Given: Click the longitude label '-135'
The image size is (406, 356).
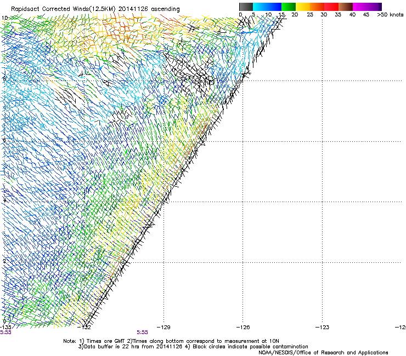Looking at the screenshot, I should (x=5, y=328).
